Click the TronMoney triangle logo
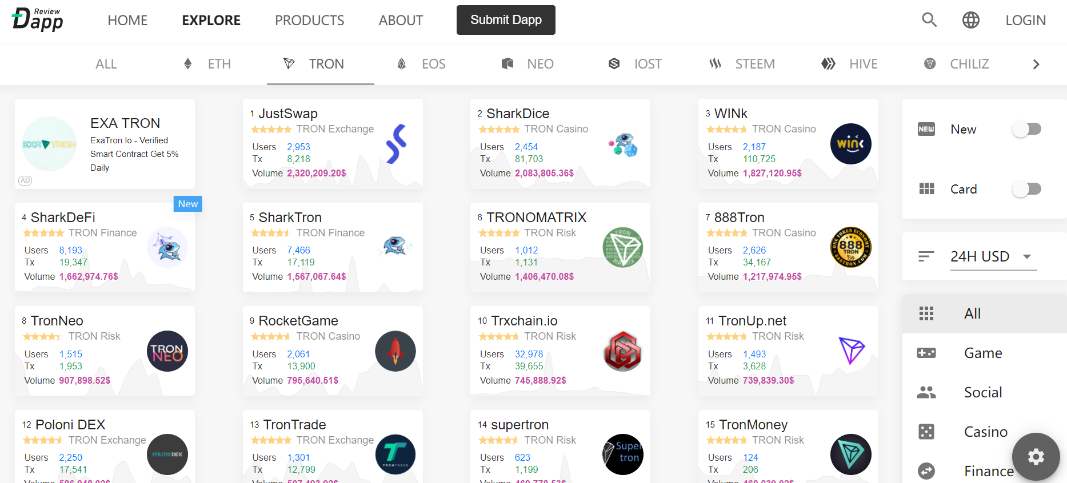This screenshot has width=1067, height=483. (x=850, y=454)
